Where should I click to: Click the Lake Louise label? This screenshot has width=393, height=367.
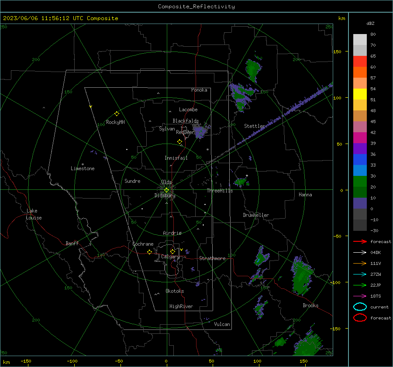tap(34, 214)
